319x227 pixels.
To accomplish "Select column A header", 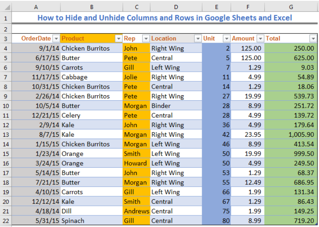I will [x=36, y=7].
